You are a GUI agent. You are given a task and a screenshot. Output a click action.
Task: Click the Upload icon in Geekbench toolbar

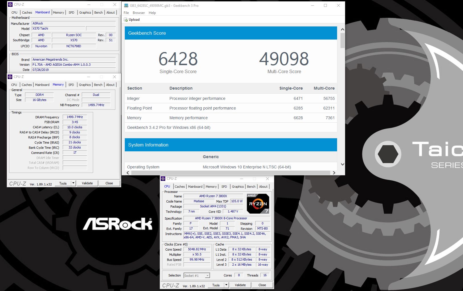pos(126,20)
